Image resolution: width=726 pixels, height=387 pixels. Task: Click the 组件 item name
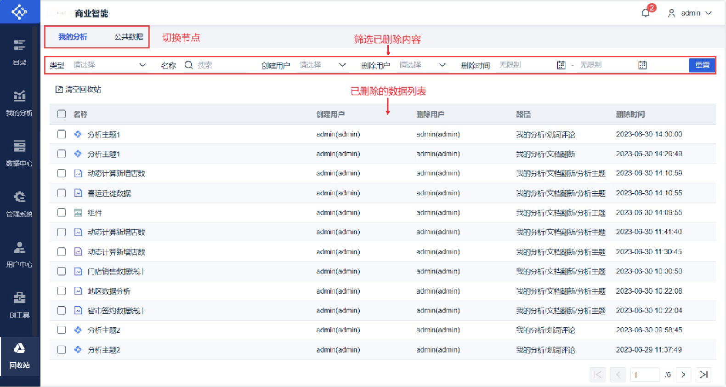(95, 213)
